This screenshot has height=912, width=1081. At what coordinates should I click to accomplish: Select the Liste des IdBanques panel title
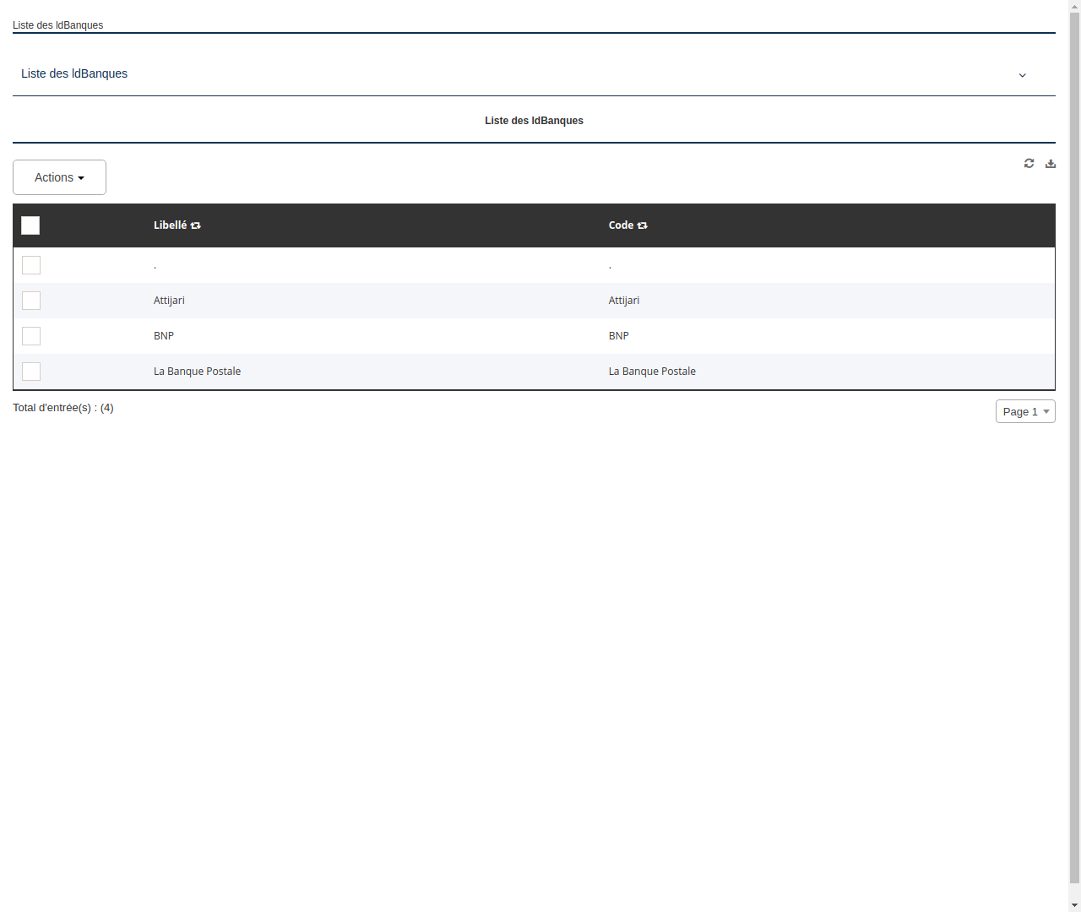point(534,121)
